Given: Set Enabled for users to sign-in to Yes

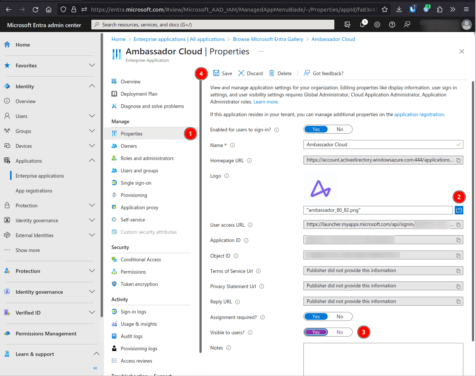Looking at the screenshot, I should (x=316, y=129).
